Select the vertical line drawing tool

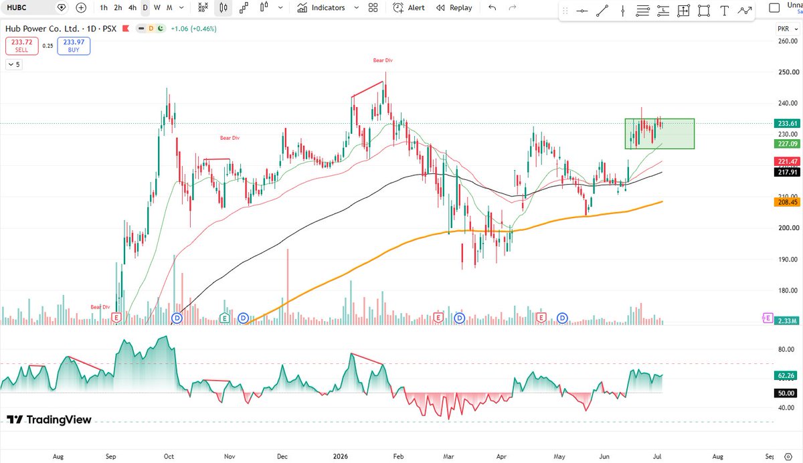pos(623,11)
